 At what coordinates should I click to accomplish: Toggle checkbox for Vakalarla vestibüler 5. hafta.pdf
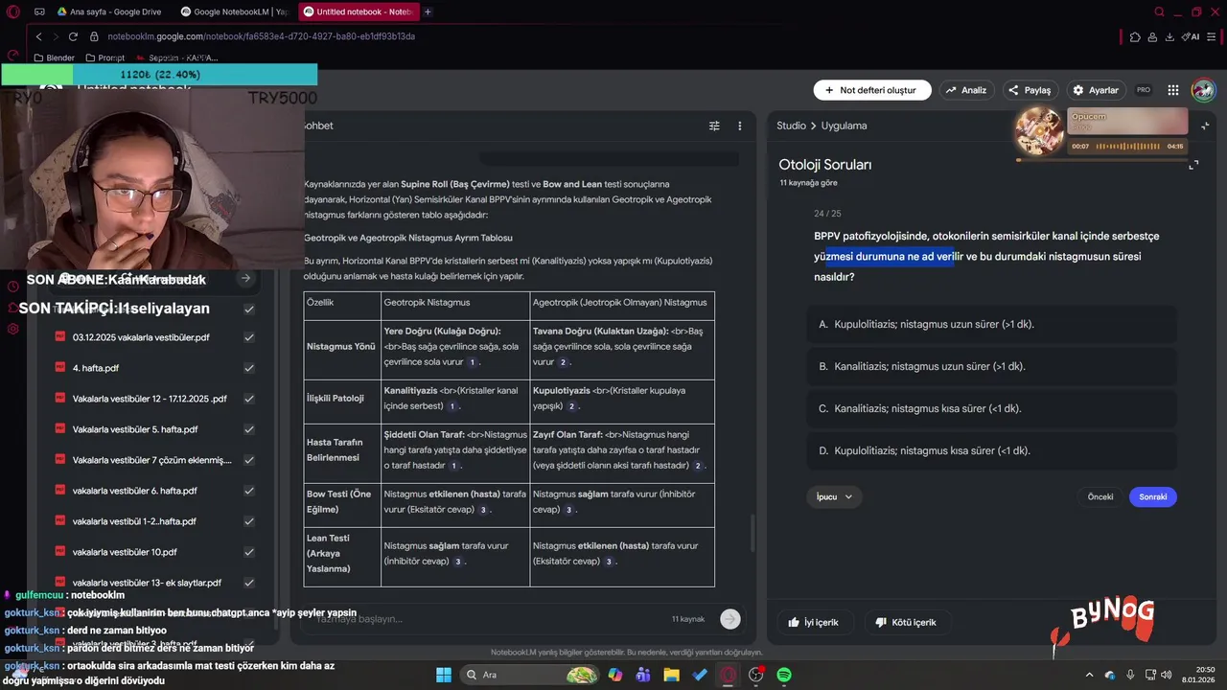(249, 429)
